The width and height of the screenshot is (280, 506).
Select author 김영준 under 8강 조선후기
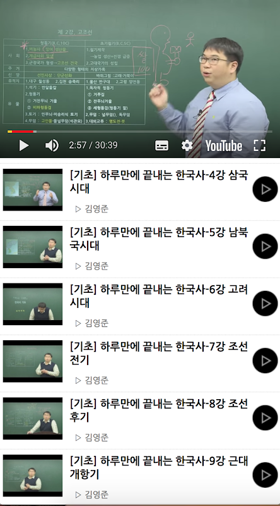(x=92, y=438)
